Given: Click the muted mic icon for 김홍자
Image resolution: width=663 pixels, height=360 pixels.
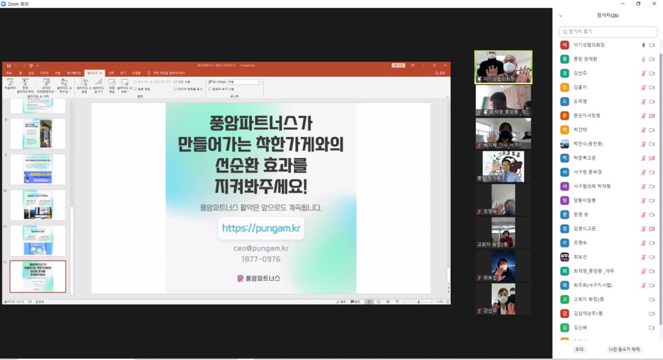Looking at the screenshot, I should [644, 87].
